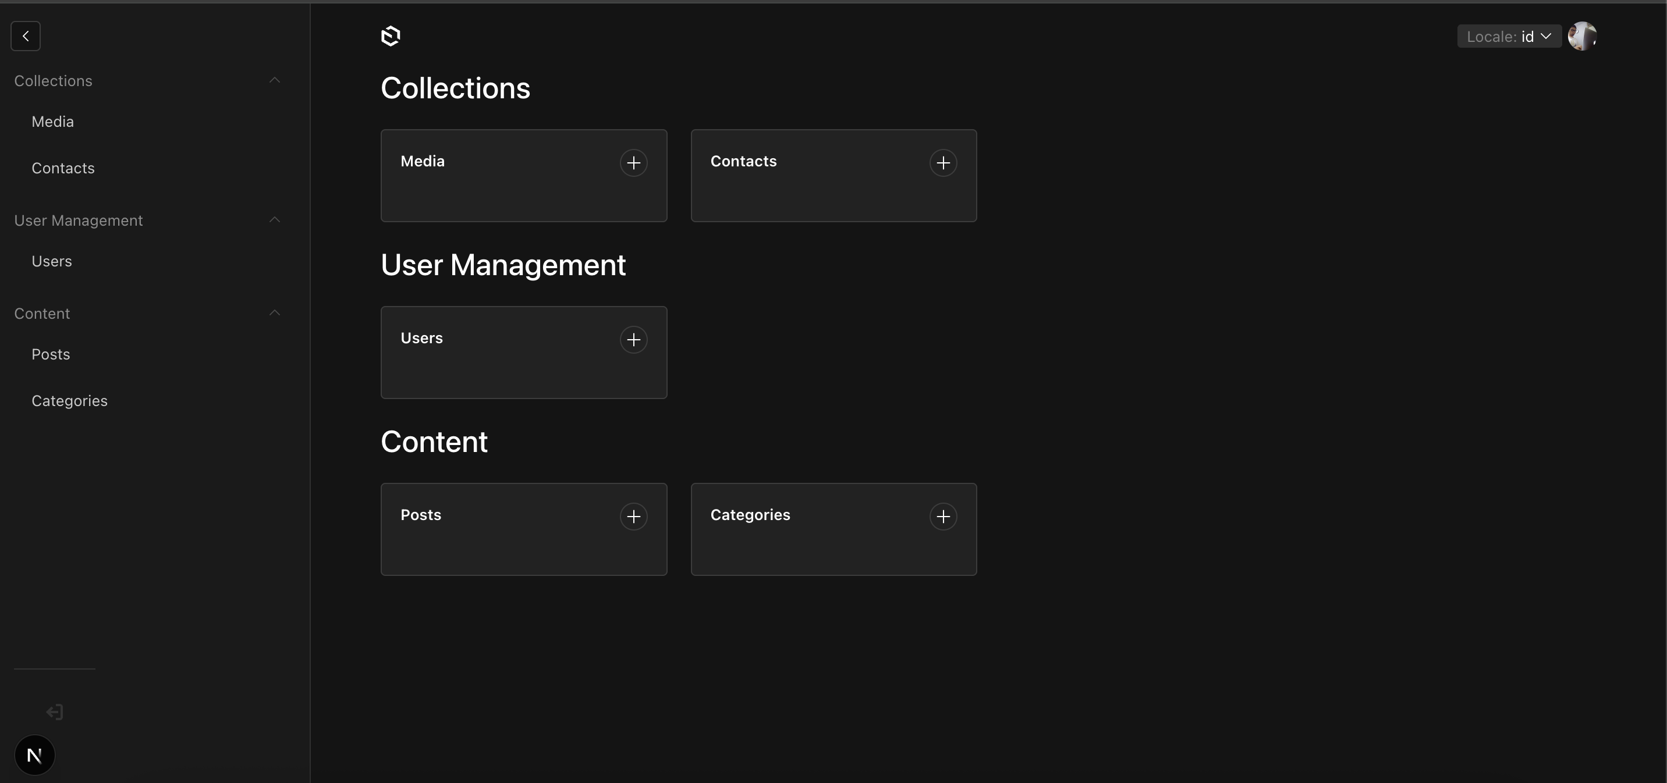Collapse the sidebar with the back arrow

tap(25, 36)
